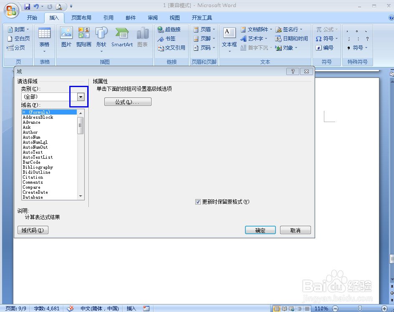Viewport: 394px width, 312px height.
Task: Insert a SmartArt graphic
Action: [x=122, y=37]
